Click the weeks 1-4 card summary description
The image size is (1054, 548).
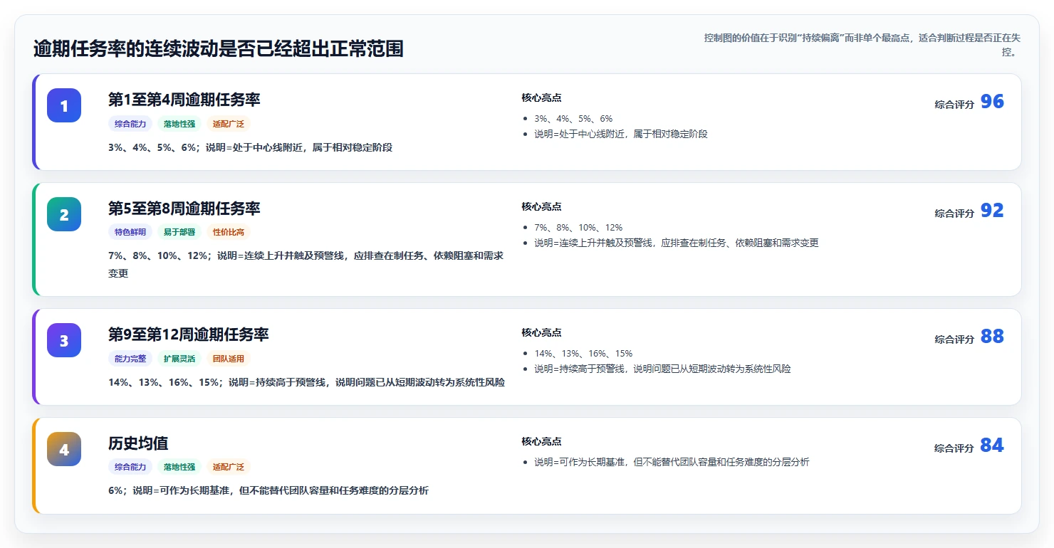pyautogui.click(x=250, y=148)
